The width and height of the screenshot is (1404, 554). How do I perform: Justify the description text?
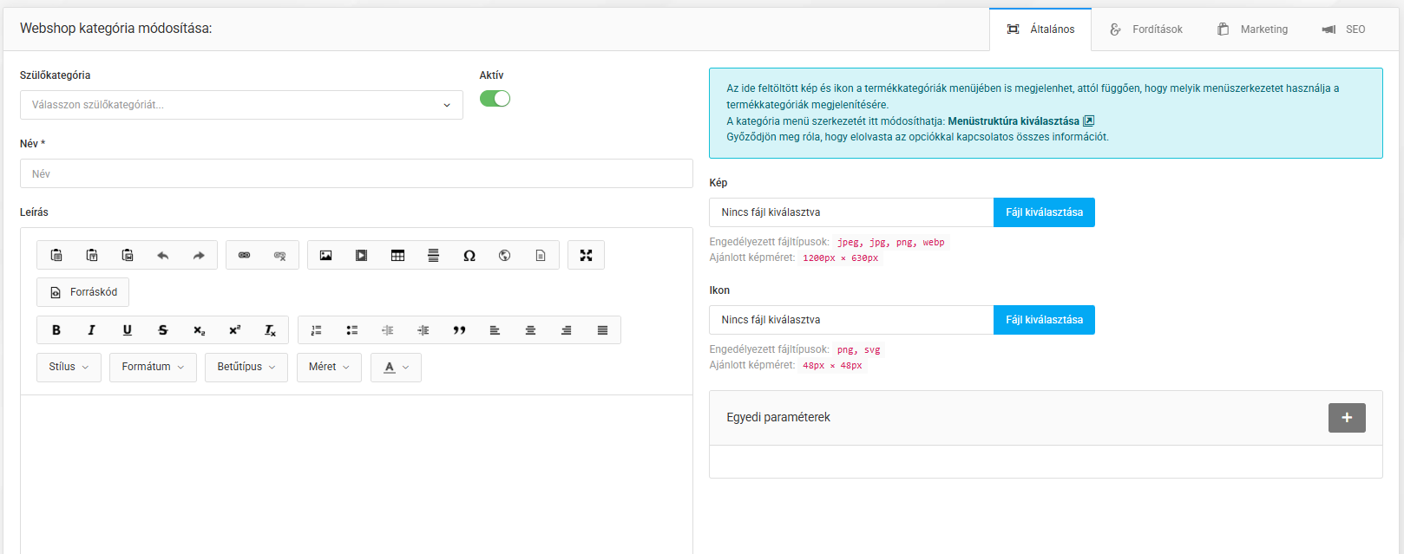(x=602, y=330)
